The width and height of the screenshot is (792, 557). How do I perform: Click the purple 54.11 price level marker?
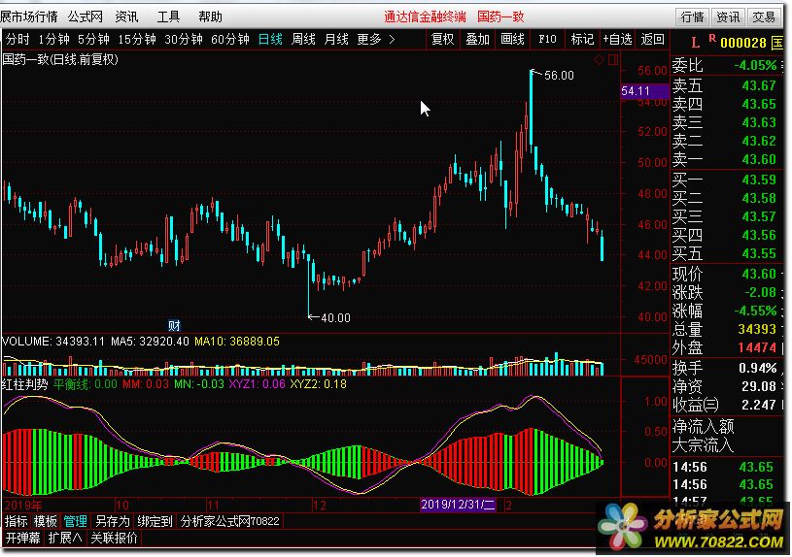coord(635,90)
